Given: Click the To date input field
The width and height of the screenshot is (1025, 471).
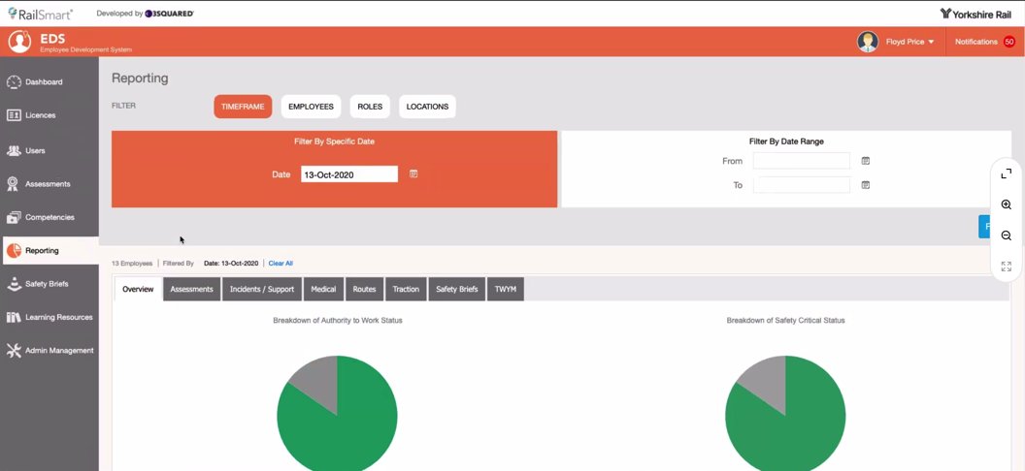Looking at the screenshot, I should [x=802, y=185].
